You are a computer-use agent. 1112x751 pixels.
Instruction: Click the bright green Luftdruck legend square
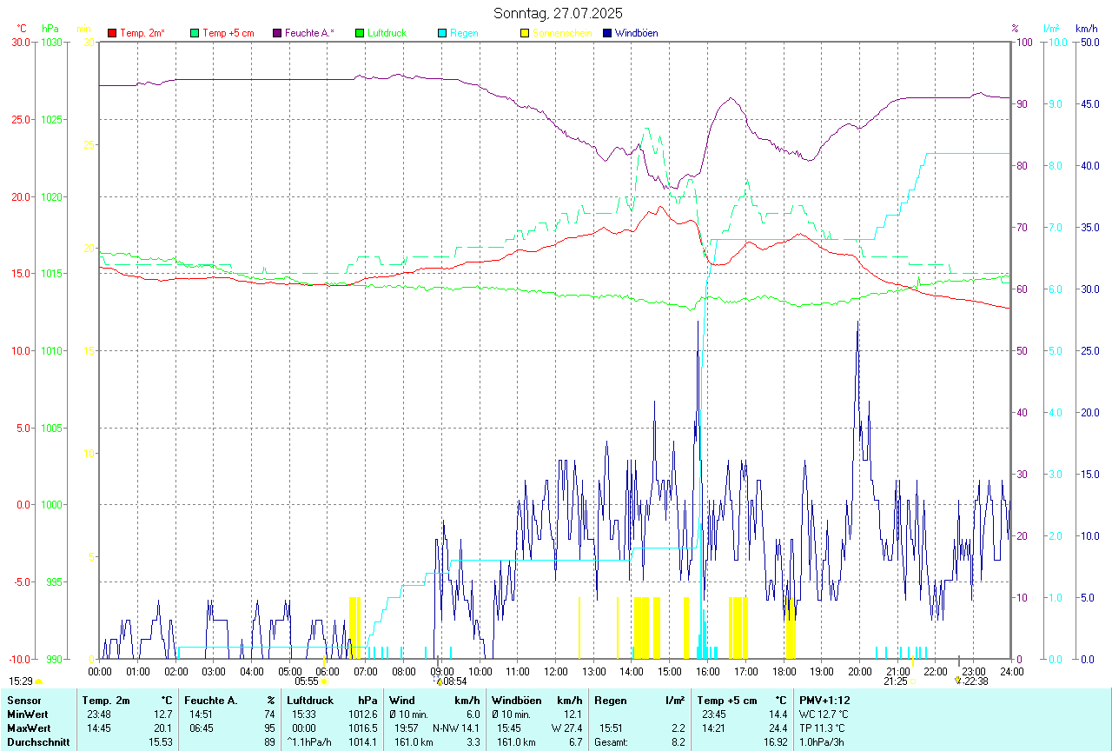360,33
